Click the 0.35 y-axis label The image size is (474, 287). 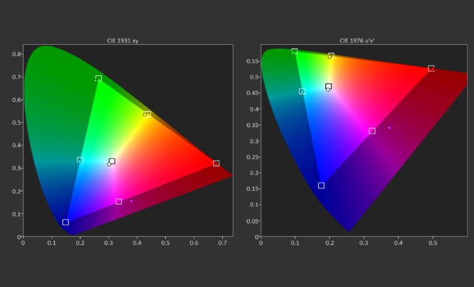(253, 125)
